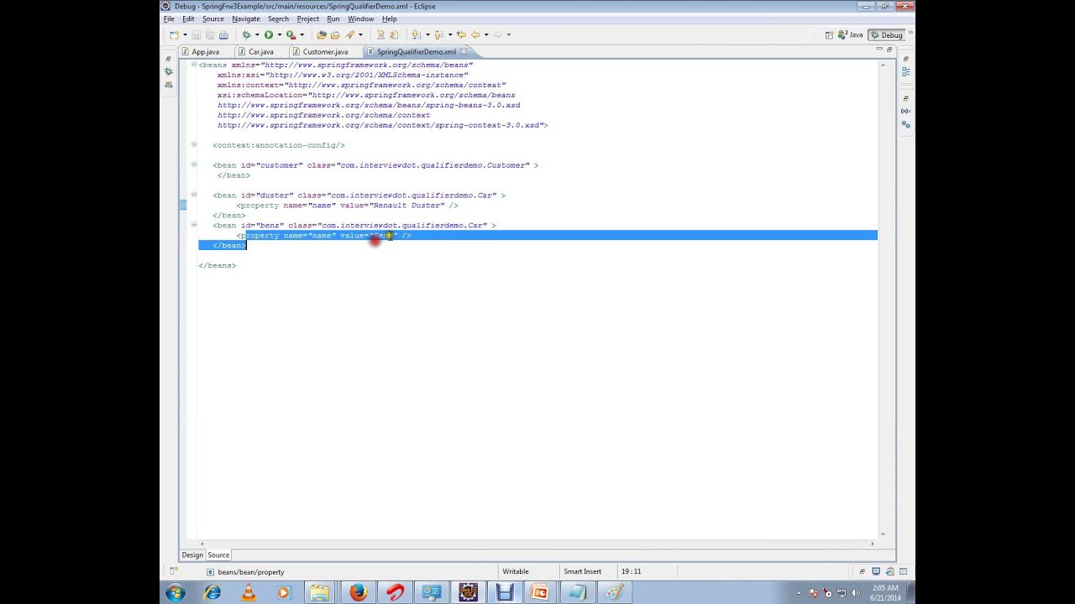Collapse the beans root element fold

194,65
